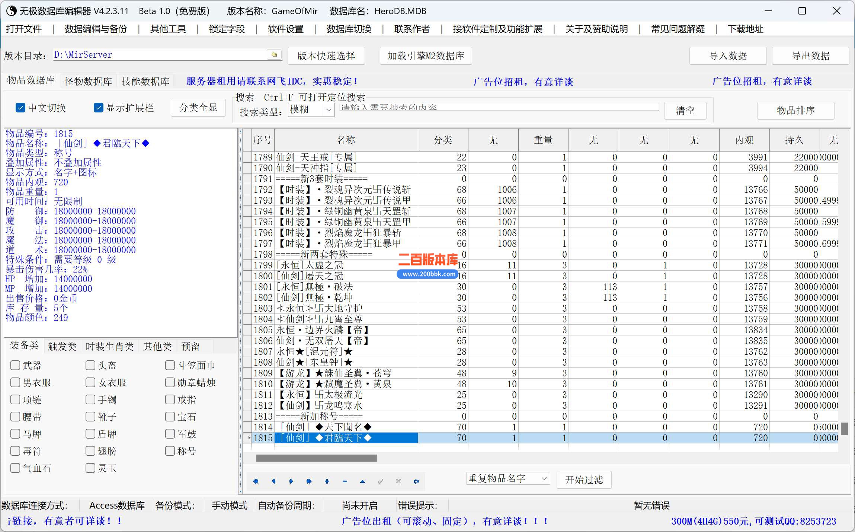The image size is (855, 532).
Task: Click the 版本目录 path field D:\MirServer
Action: [160, 55]
